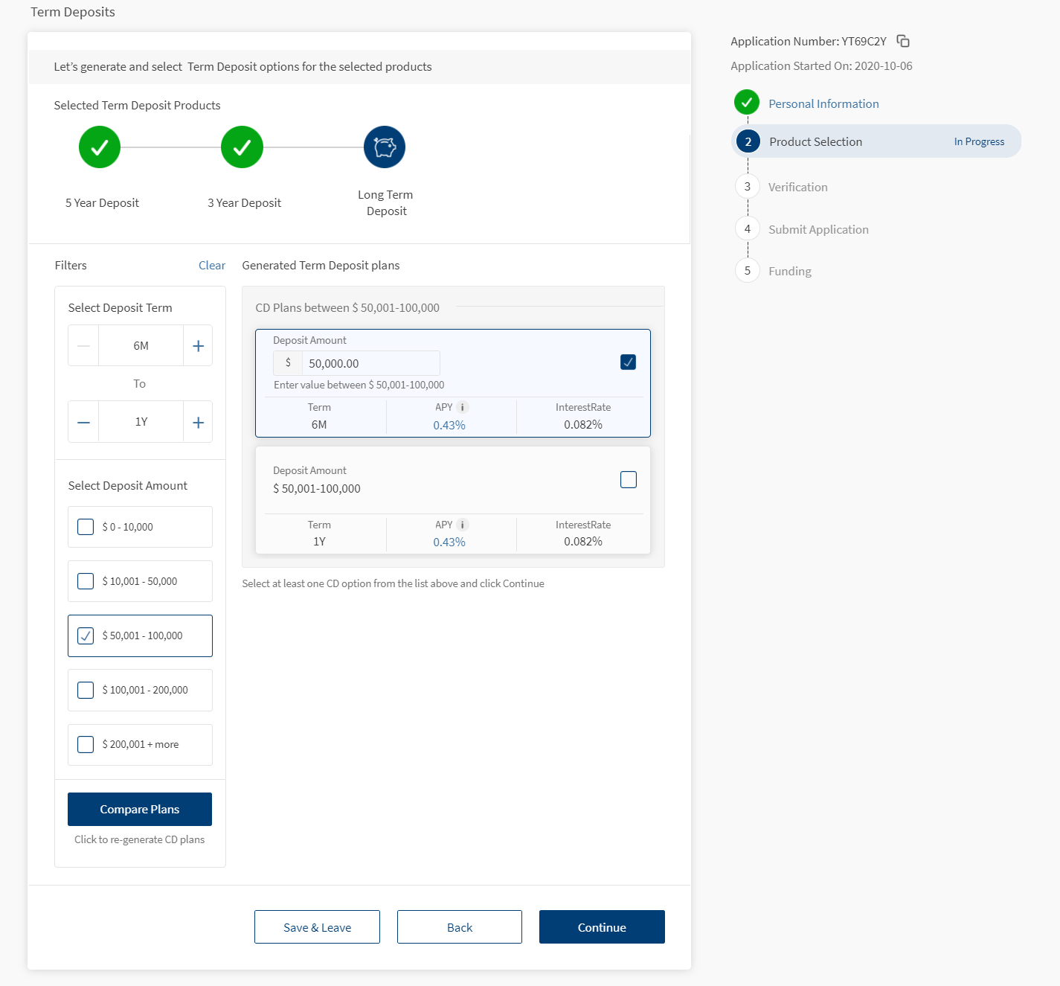Viewport: 1060px width, 986px height.
Task: Copy the application number icon
Action: click(903, 41)
